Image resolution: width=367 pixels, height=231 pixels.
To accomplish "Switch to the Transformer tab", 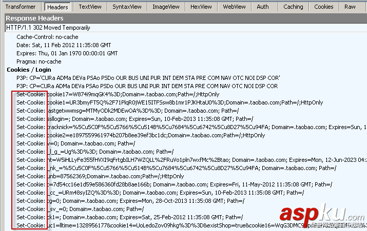I will pos(21,7).
